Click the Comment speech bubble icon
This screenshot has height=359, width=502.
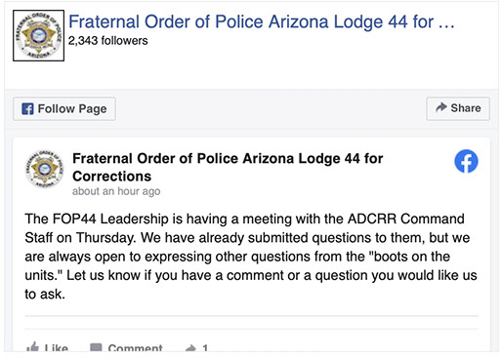pyautogui.click(x=96, y=347)
